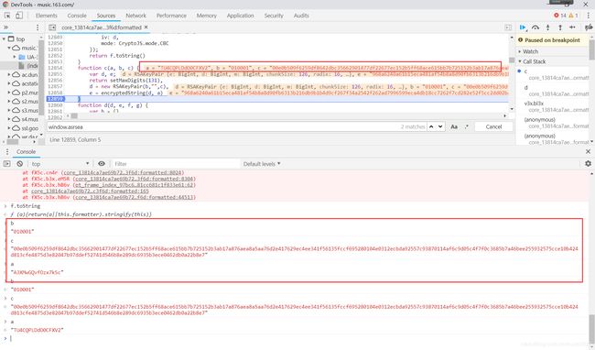Collapse the top frame tree node
Screen dimensions: 595x350
pyautogui.click(x=5, y=38)
